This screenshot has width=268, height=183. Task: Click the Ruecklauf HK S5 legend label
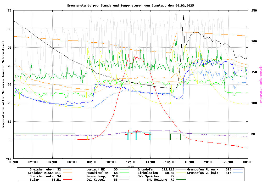pyautogui.click(x=102, y=173)
